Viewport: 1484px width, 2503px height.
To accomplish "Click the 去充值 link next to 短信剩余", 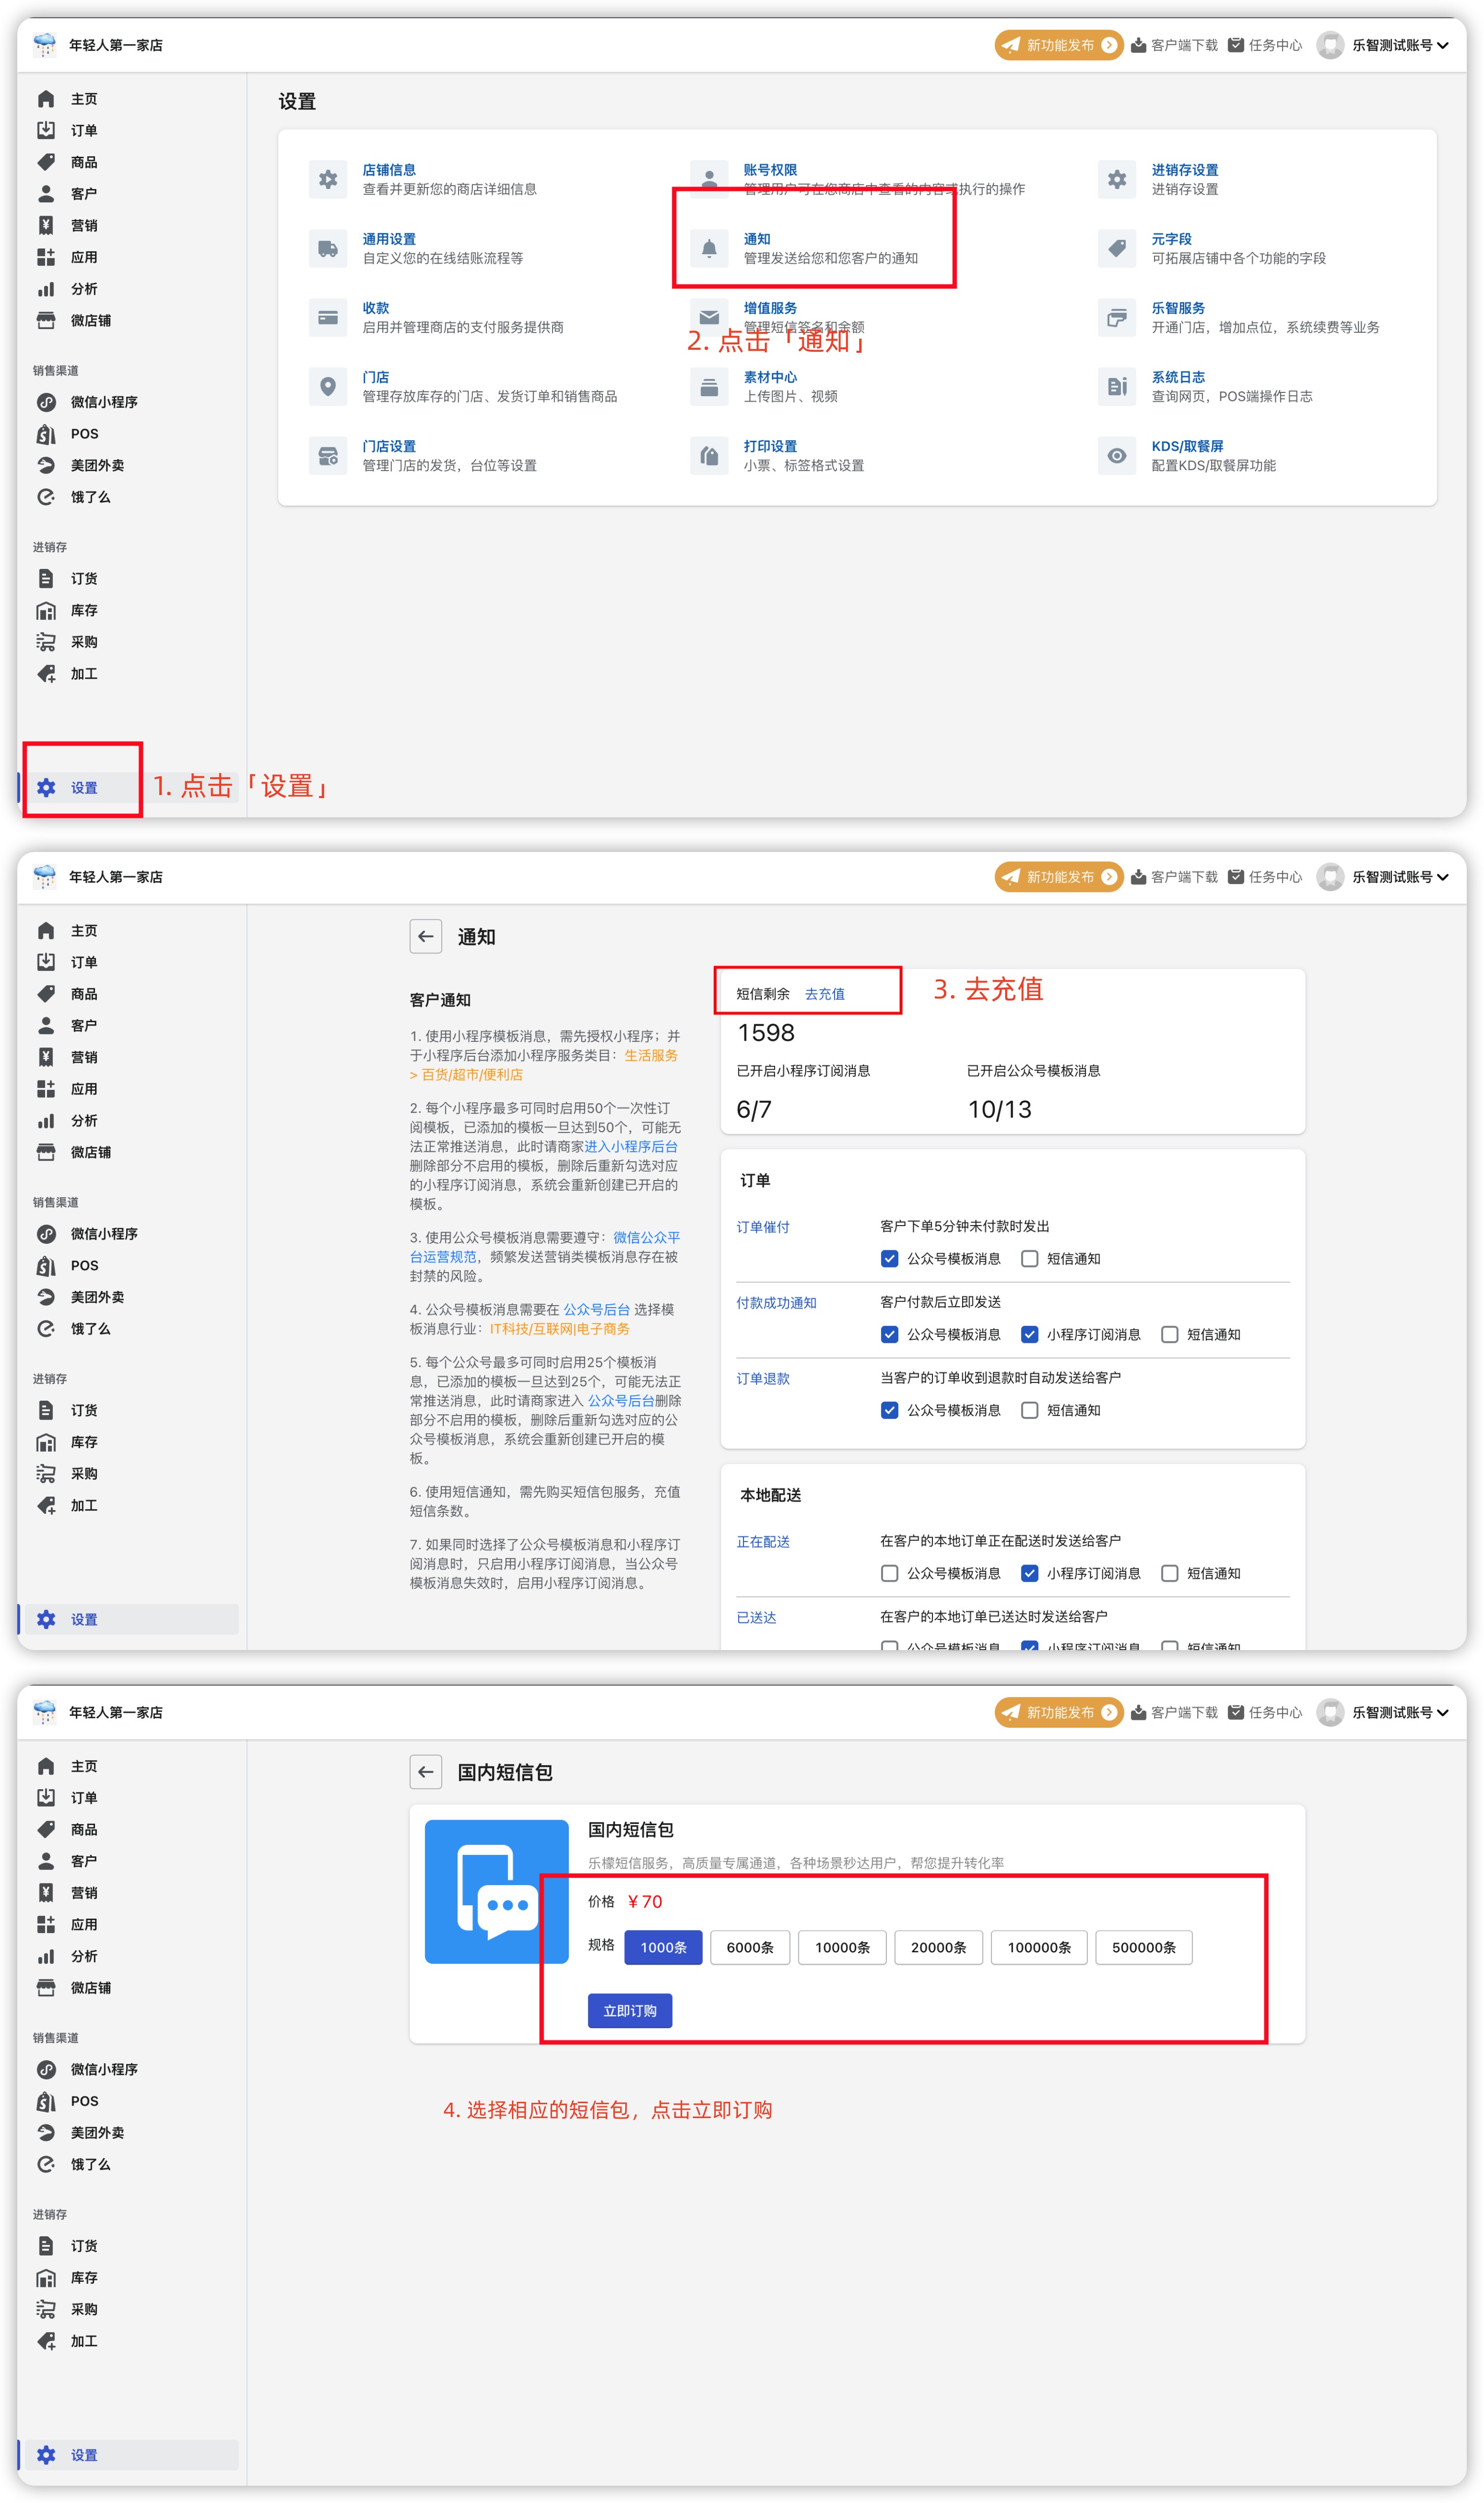I will 825,994.
